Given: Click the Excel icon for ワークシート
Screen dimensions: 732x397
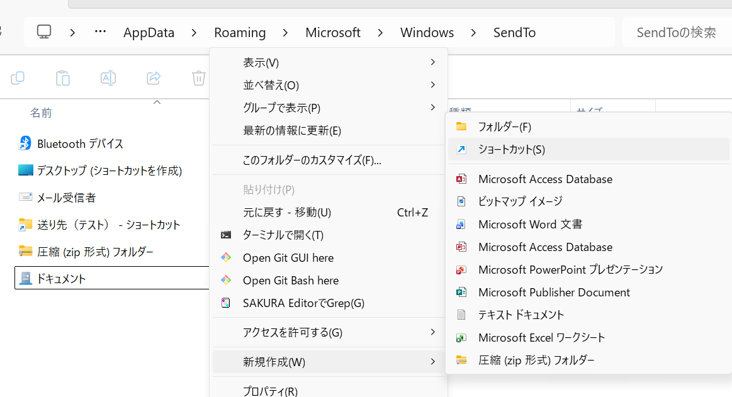Looking at the screenshot, I should pyautogui.click(x=461, y=337).
